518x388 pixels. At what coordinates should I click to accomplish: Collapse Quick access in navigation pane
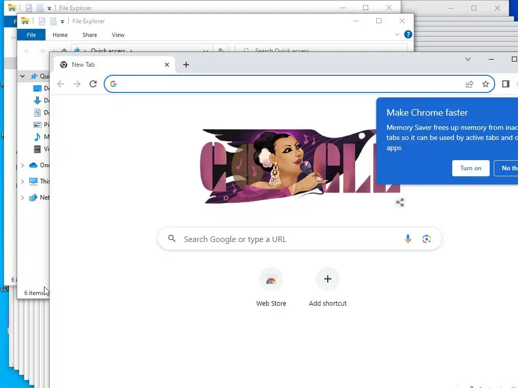pos(22,76)
